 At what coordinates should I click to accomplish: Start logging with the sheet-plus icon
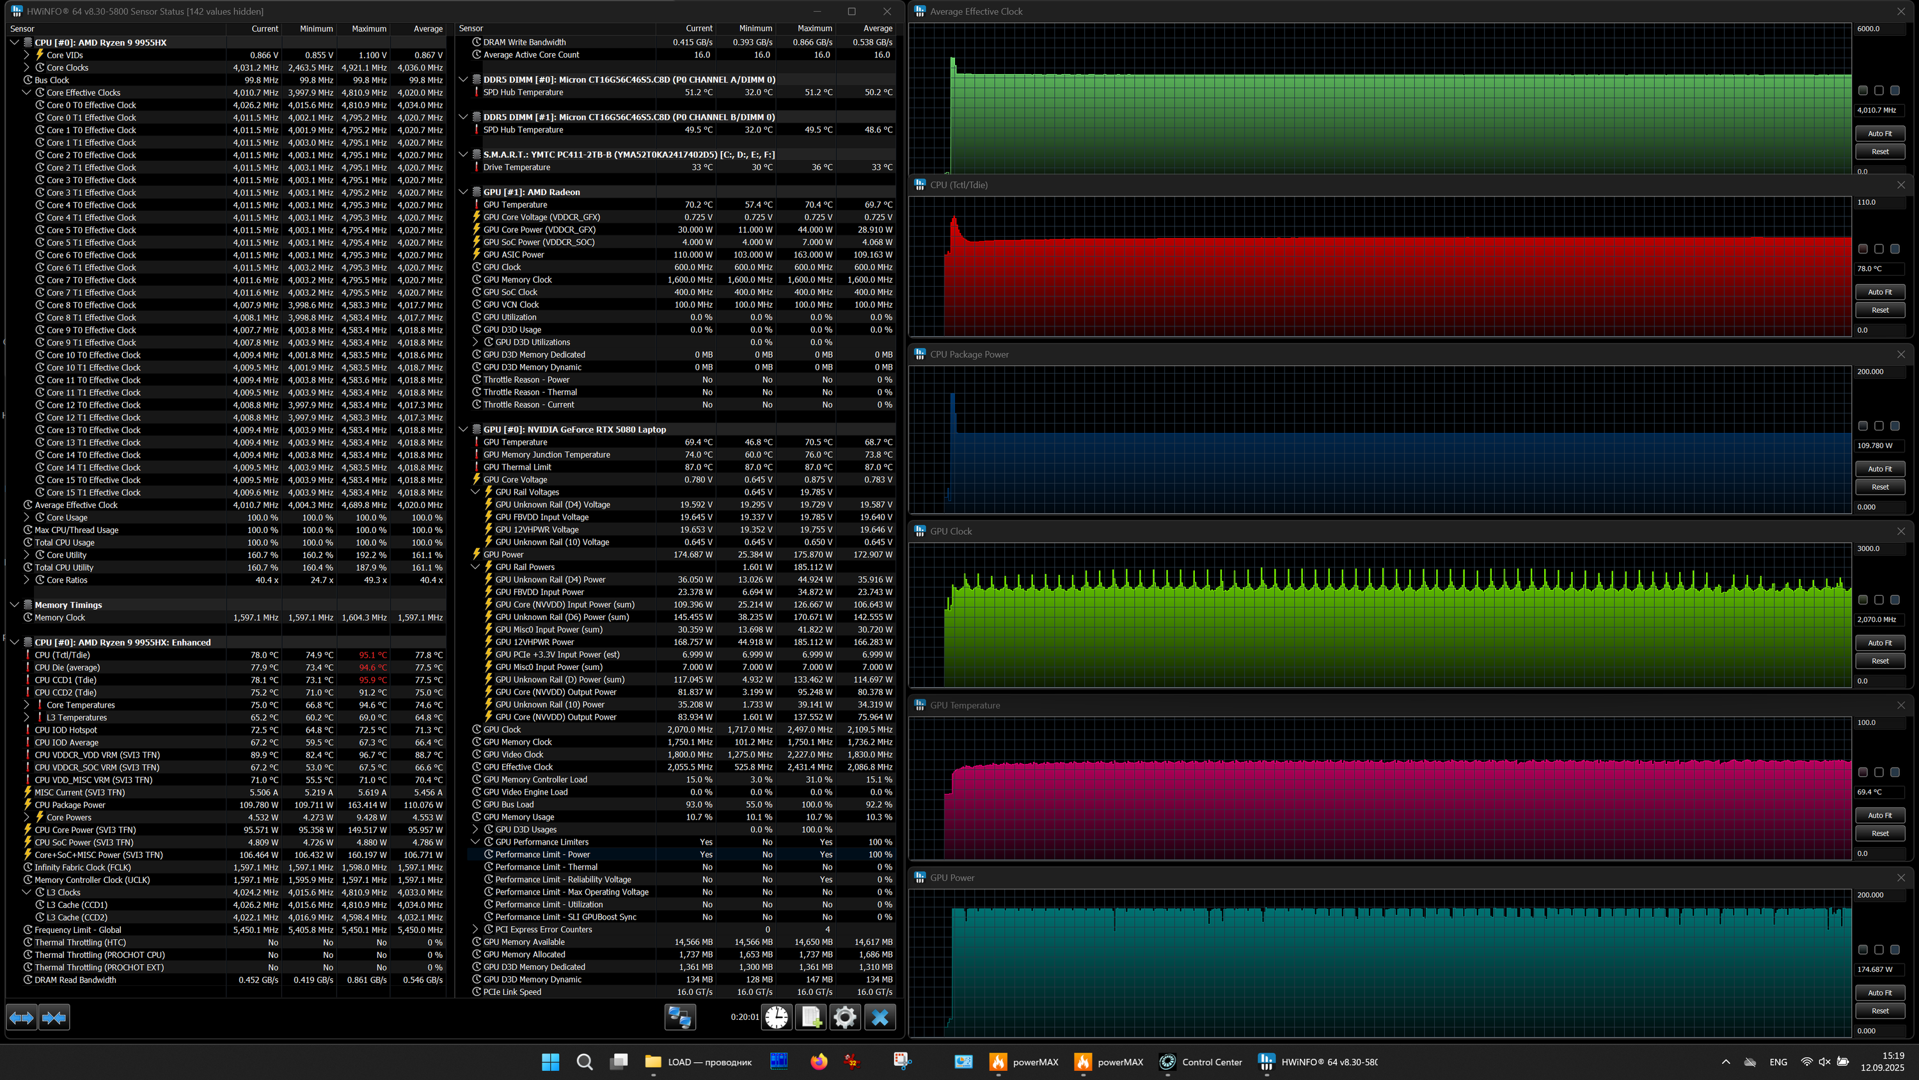click(x=810, y=1017)
